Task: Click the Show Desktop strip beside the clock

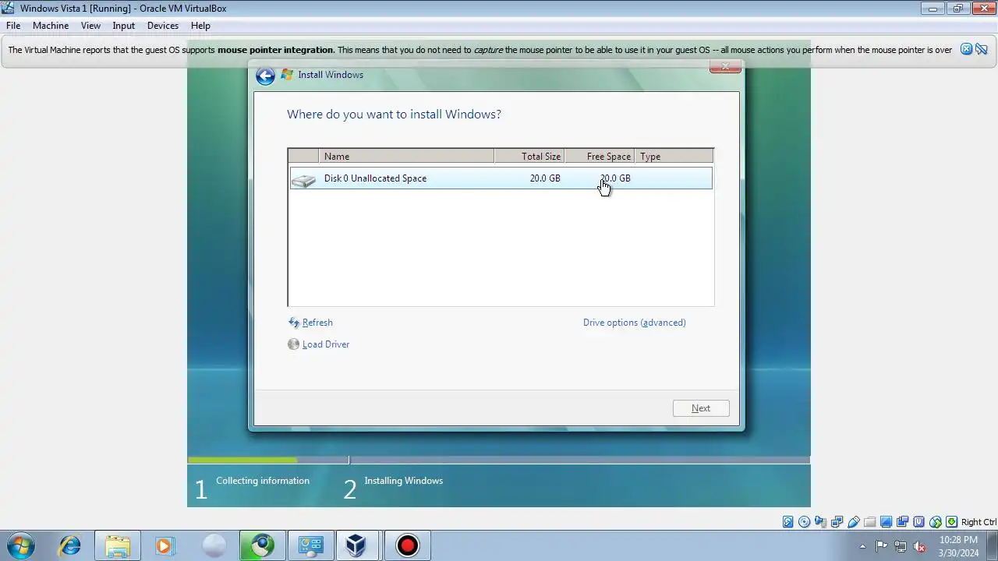Action: 992,546
